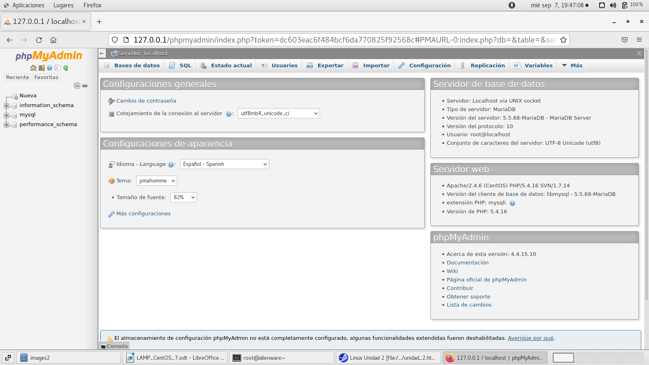Click the help icon next to Idioma - Language

coord(171,165)
